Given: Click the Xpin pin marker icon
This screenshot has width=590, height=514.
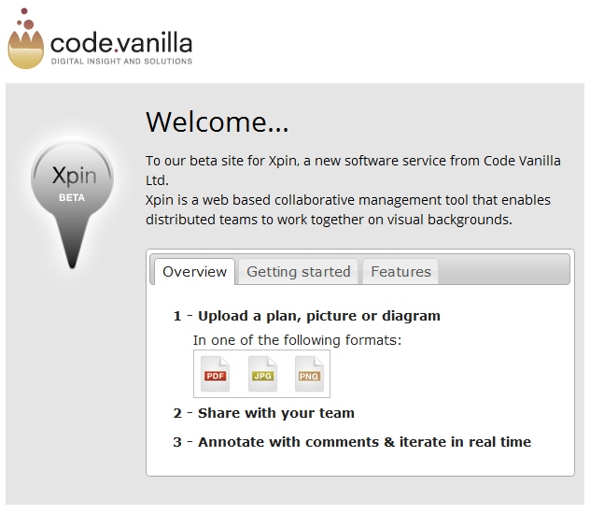Looking at the screenshot, I should click(x=73, y=196).
